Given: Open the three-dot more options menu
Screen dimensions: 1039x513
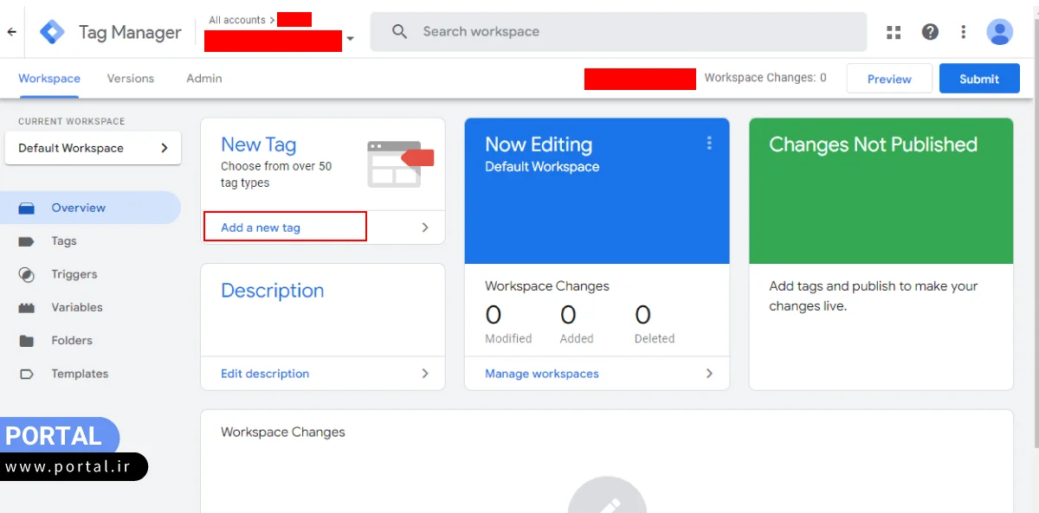Looking at the screenshot, I should click(x=963, y=32).
